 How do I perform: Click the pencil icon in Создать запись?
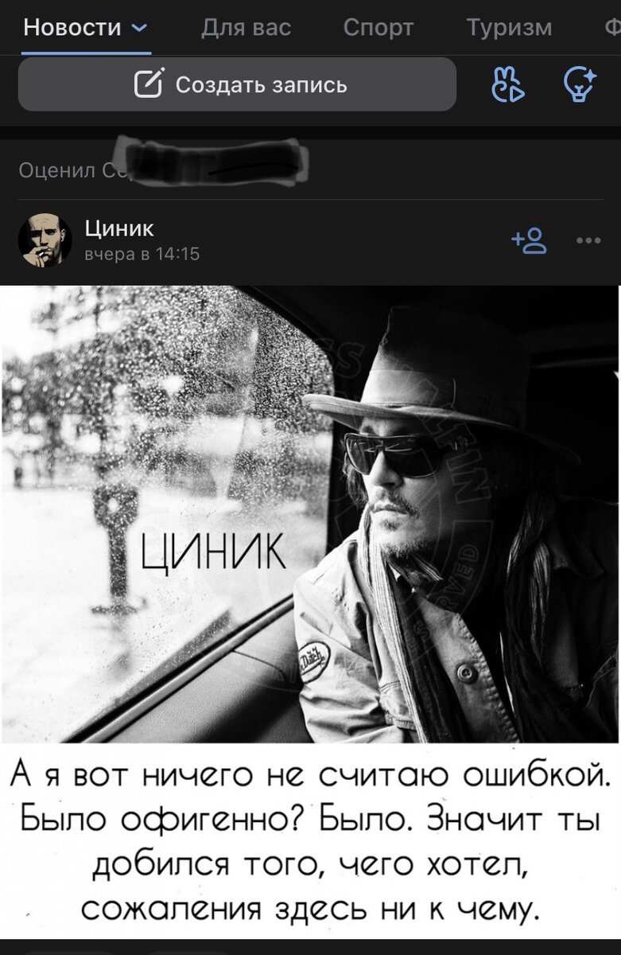149,84
